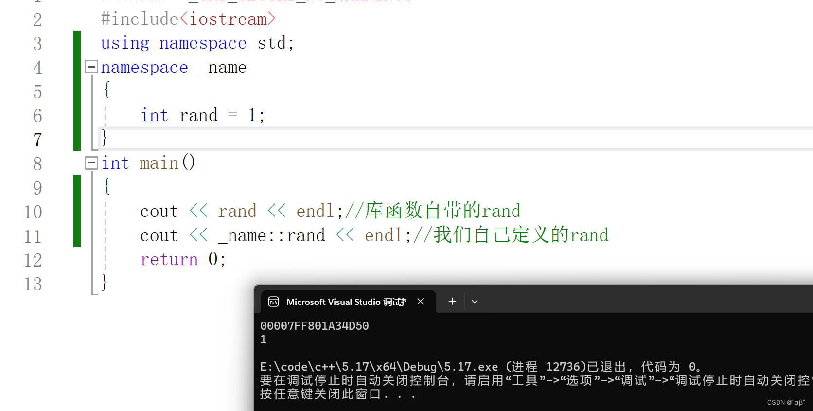Click the closing brace on line 13
The height and width of the screenshot is (411, 813).
point(104,282)
